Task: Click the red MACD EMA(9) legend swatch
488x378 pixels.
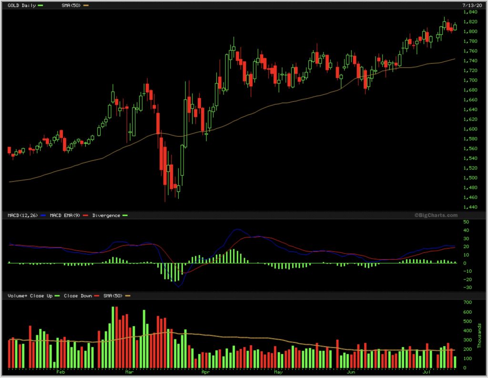Action: (86, 216)
